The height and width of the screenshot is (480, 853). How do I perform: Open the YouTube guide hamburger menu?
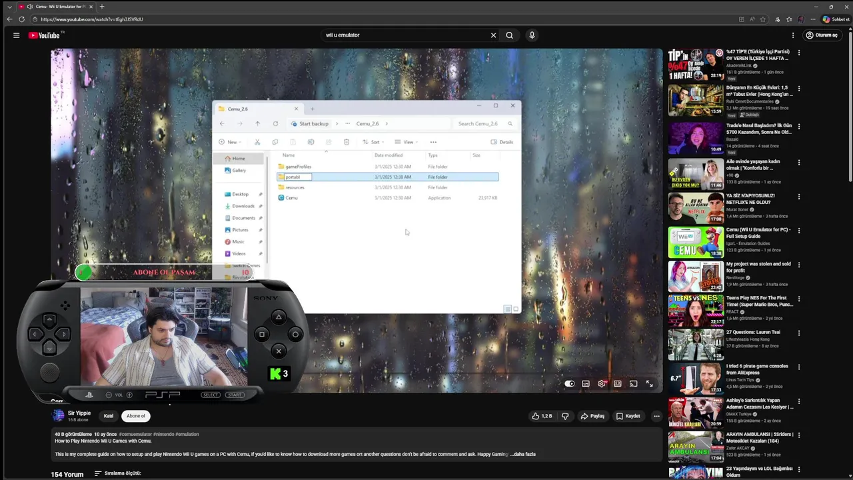(x=16, y=35)
